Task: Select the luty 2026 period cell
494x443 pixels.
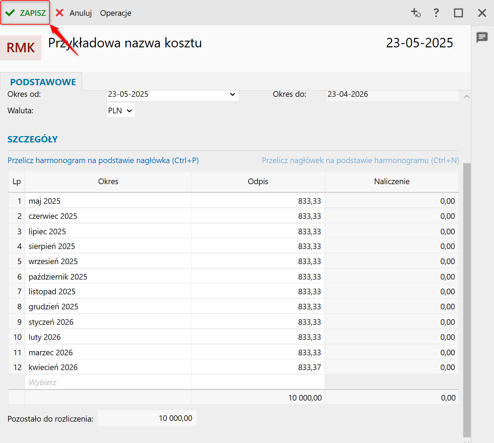Action: pos(108,337)
